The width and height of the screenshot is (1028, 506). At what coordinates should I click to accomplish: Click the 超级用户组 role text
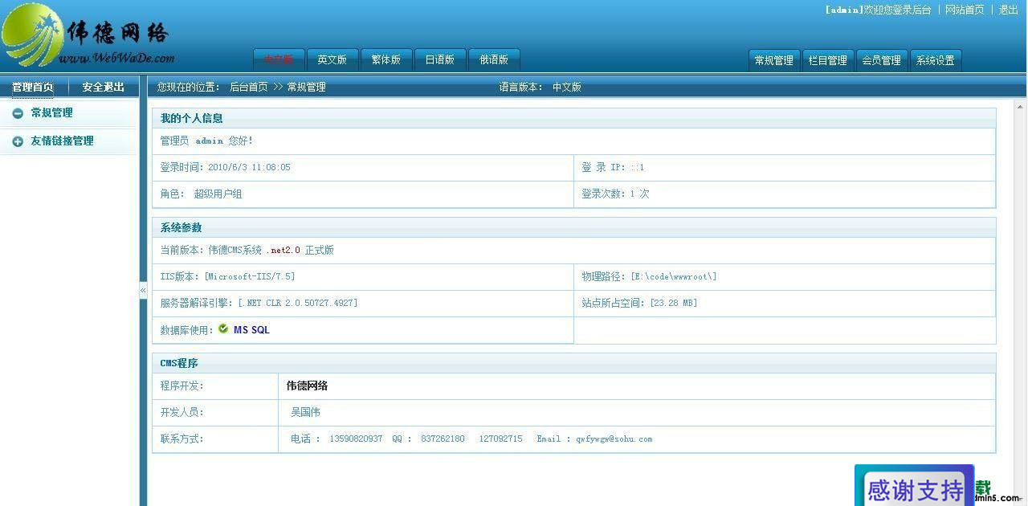(218, 194)
